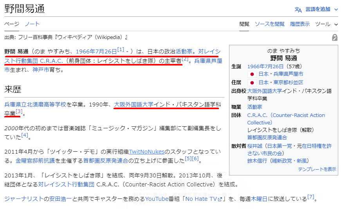Open 鈴木信行 link in infobox
The width and height of the screenshot is (341, 209).
(x=257, y=161)
